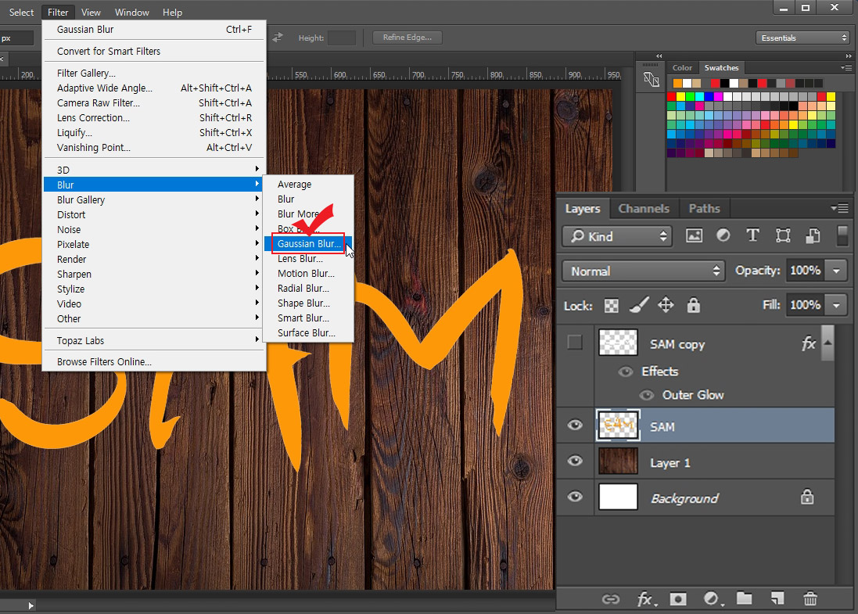Click the Fill 100% value field

(805, 305)
